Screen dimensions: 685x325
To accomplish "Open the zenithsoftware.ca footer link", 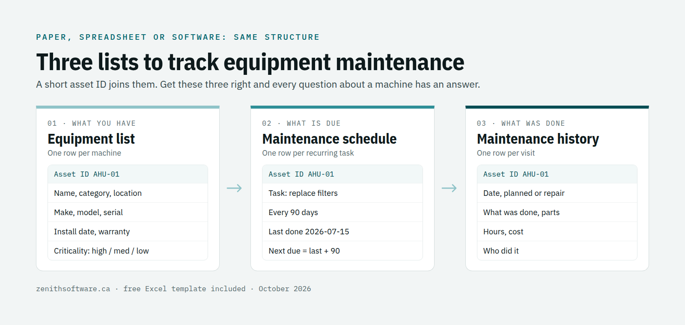I will pos(73,289).
